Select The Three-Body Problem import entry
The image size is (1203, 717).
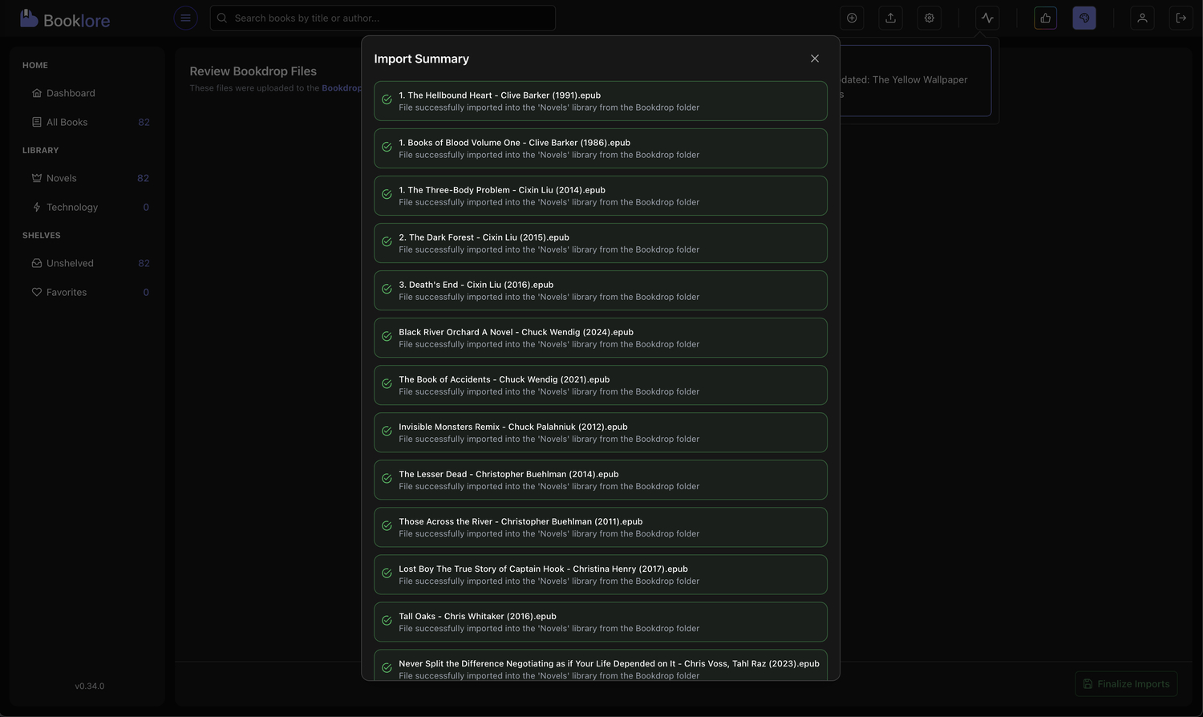pyautogui.click(x=600, y=196)
